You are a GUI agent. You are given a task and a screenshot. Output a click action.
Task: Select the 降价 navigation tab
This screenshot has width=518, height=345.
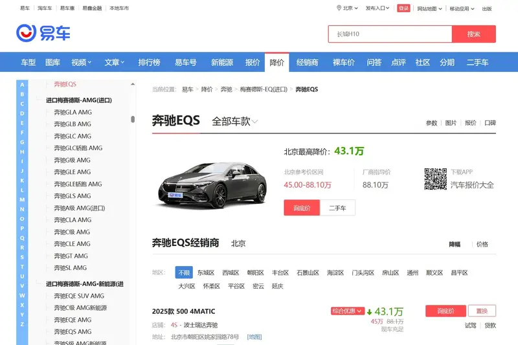point(277,62)
